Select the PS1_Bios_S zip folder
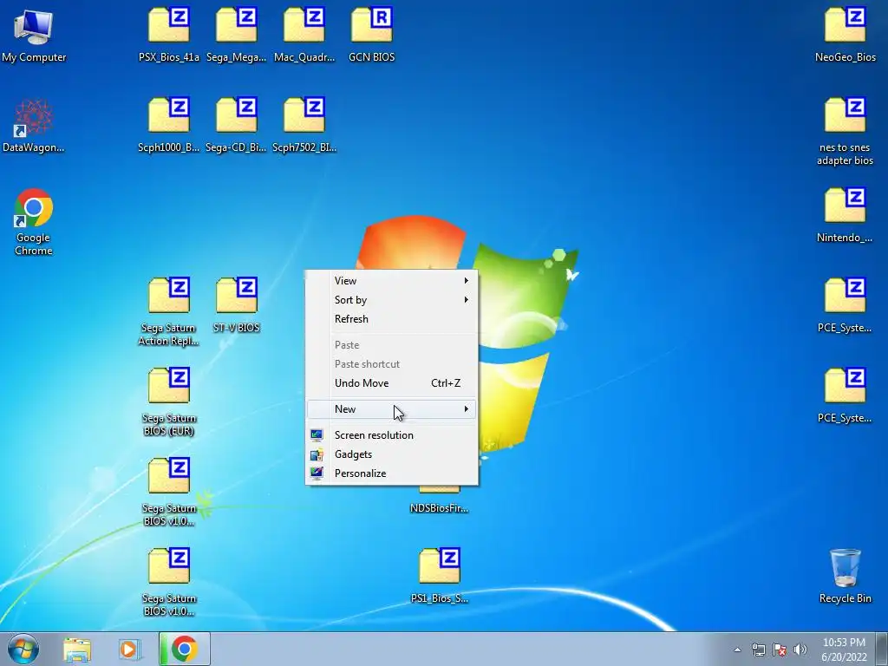 (440, 576)
